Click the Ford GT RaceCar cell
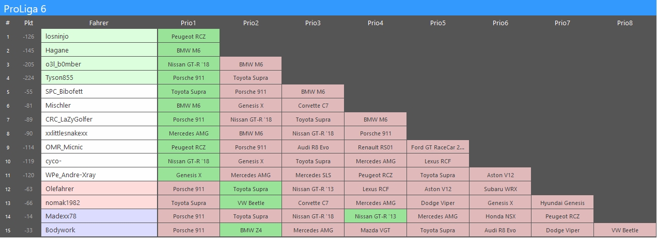The image size is (657, 239). coord(437,147)
